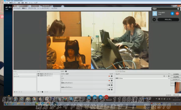Screen dimensions: 181x110
Task: Add a scene transition with plus icon
Action: coord(164,76)
